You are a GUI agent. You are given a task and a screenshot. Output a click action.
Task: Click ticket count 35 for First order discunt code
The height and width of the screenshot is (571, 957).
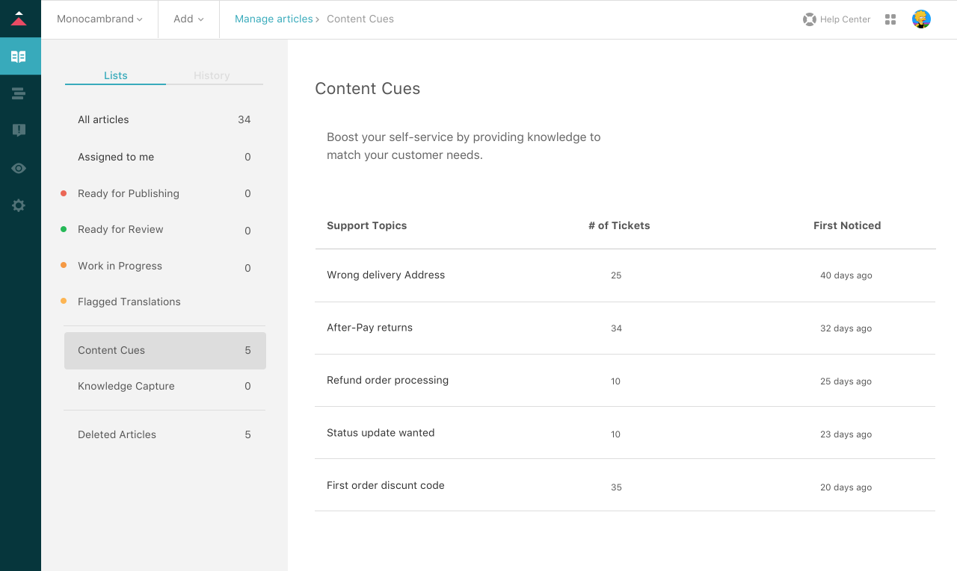click(616, 487)
